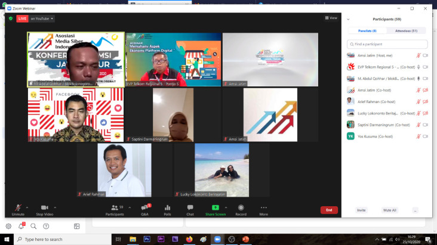Click Type here to search taskbar box
Image resolution: width=437 pixels, height=245 pixels.
pos(63,240)
